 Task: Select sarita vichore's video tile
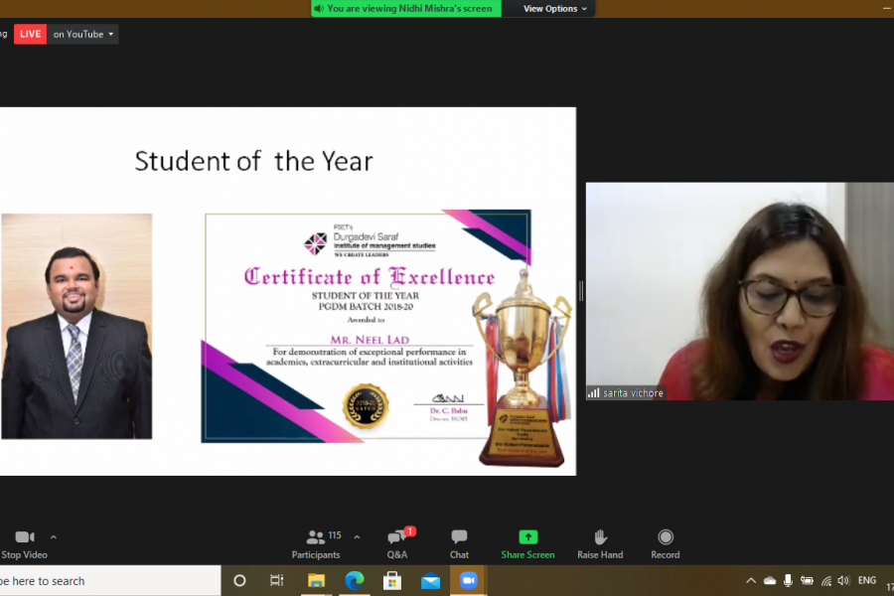click(739, 291)
